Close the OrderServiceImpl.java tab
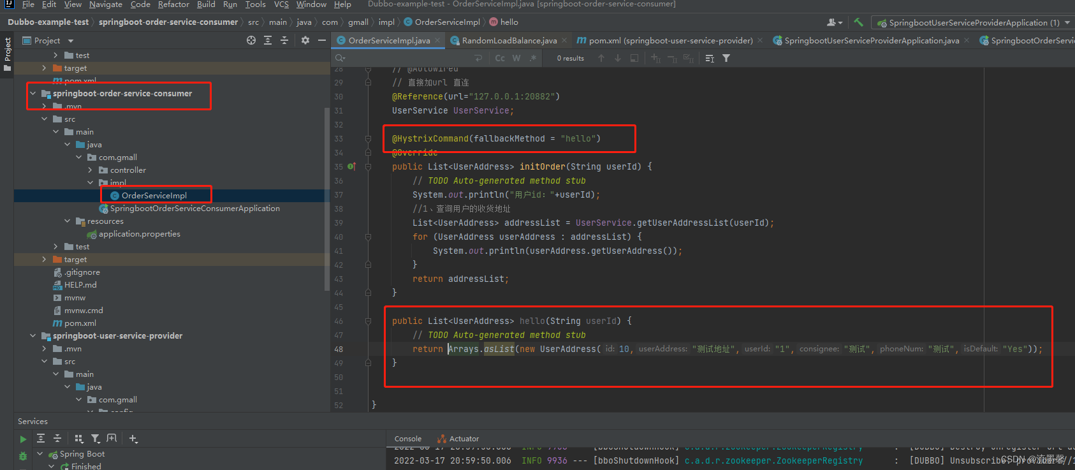 pyautogui.click(x=438, y=40)
